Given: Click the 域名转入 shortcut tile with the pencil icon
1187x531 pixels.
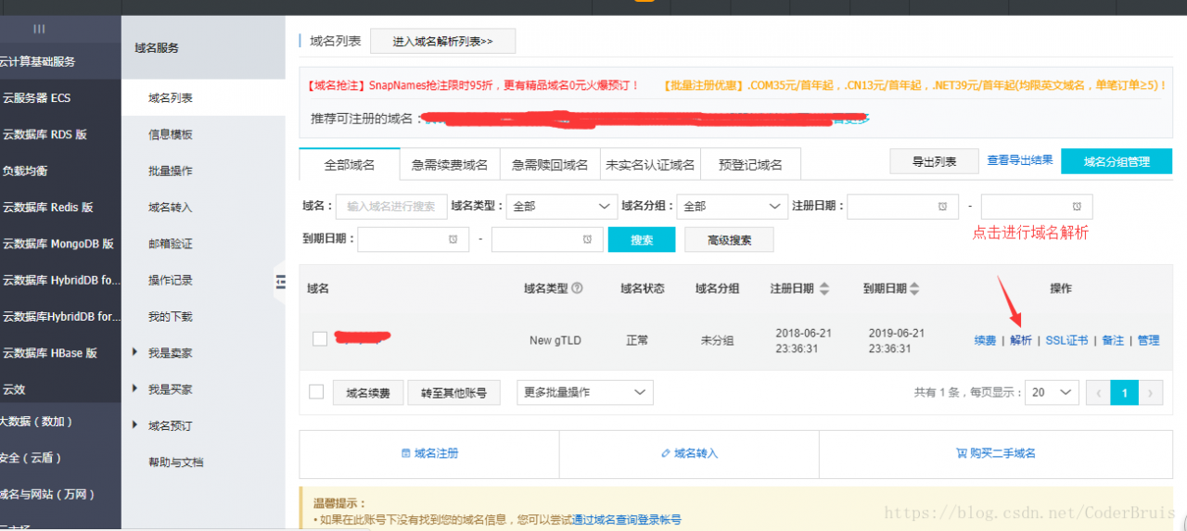Looking at the screenshot, I should point(689,454).
